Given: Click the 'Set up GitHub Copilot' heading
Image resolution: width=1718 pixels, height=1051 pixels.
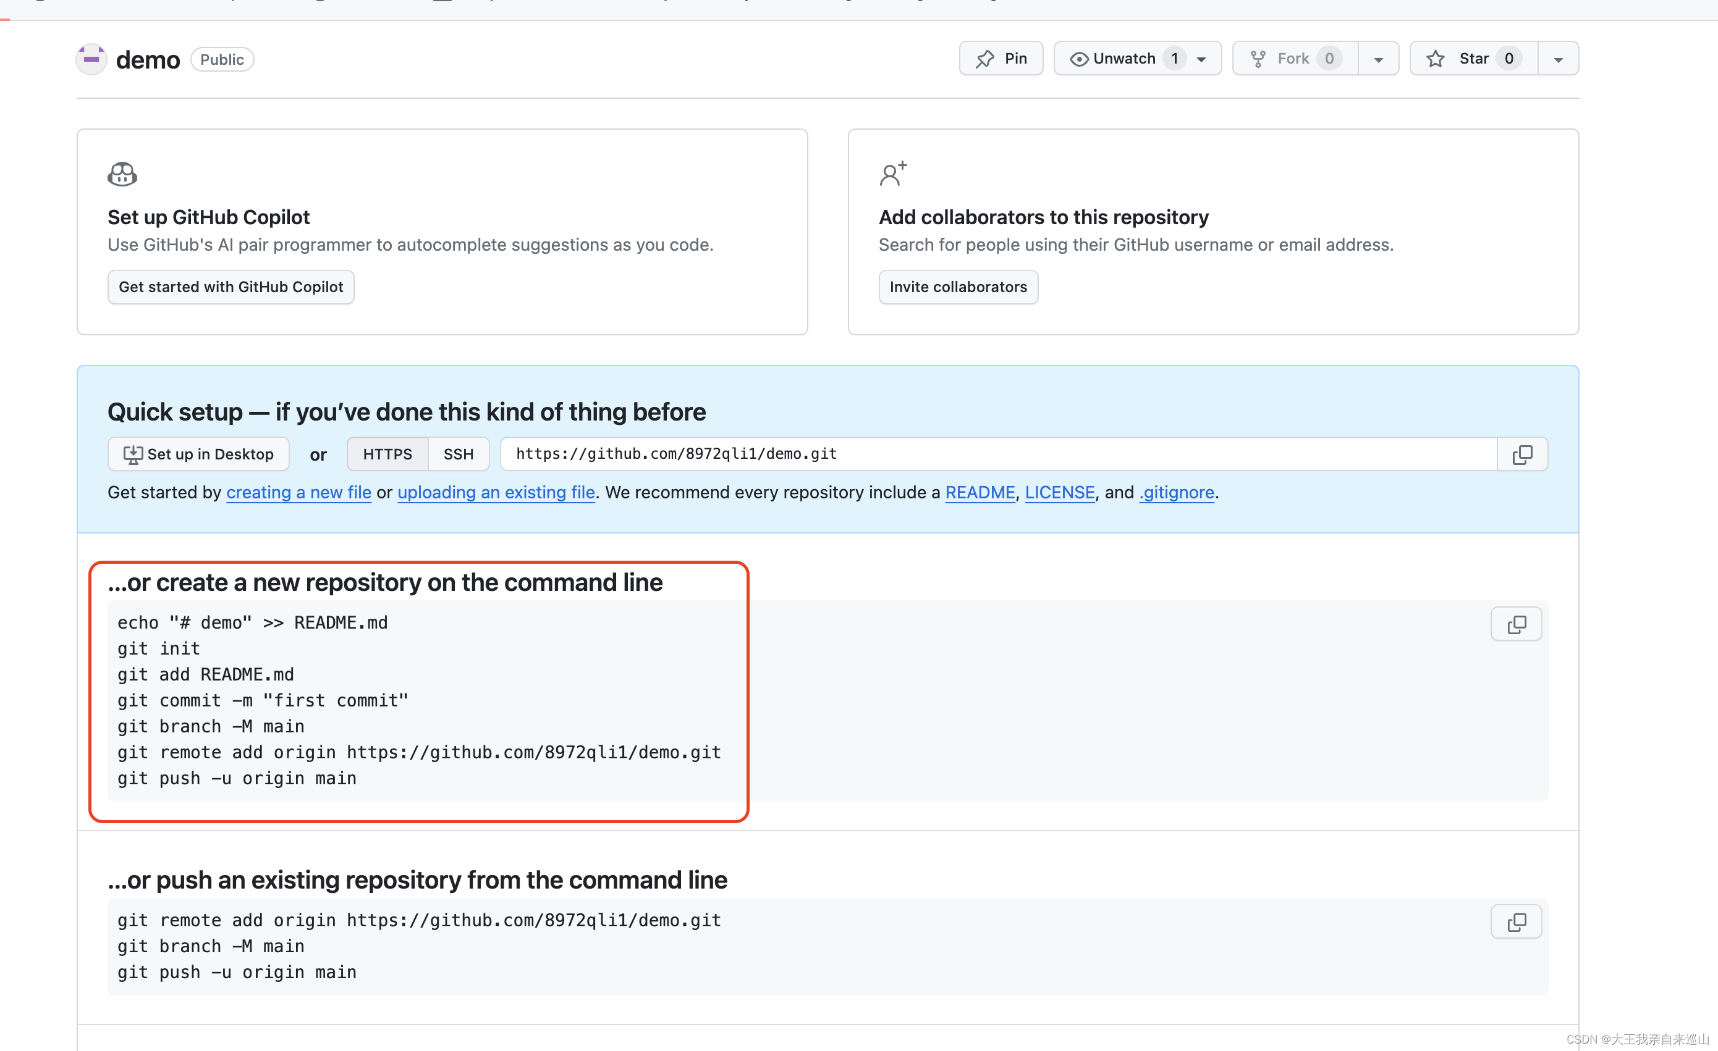Looking at the screenshot, I should click(x=208, y=217).
